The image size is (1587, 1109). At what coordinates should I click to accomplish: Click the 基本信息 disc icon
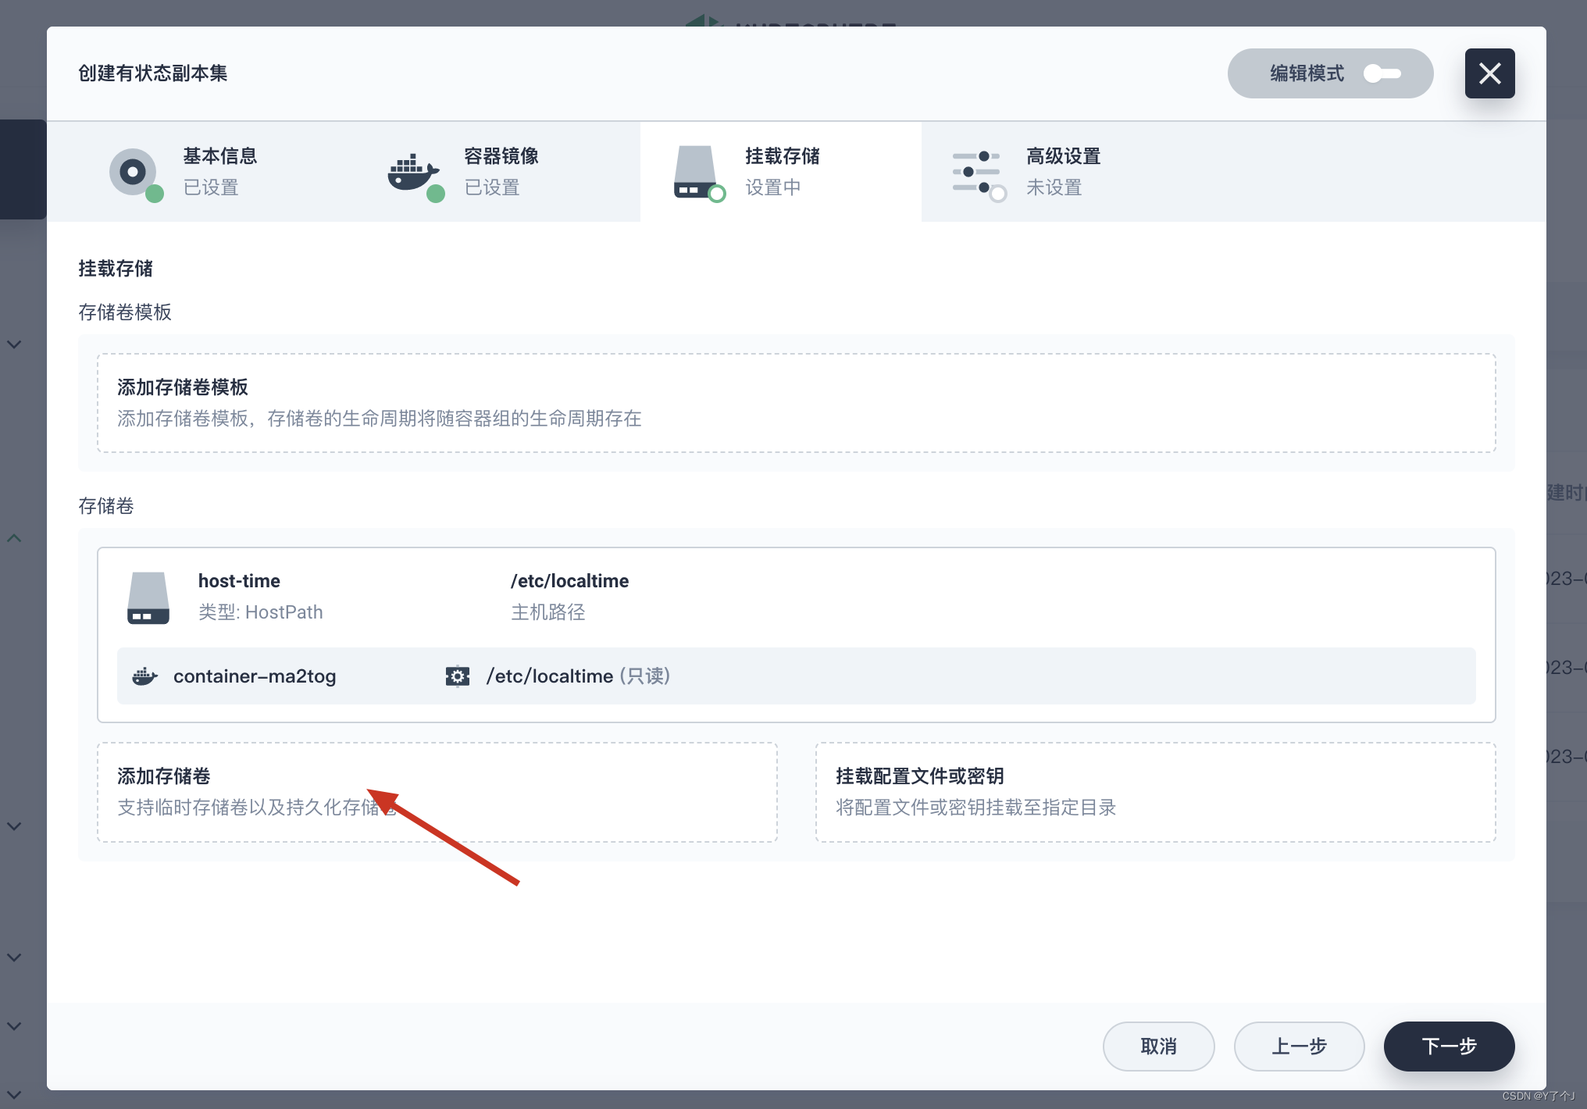coord(134,173)
